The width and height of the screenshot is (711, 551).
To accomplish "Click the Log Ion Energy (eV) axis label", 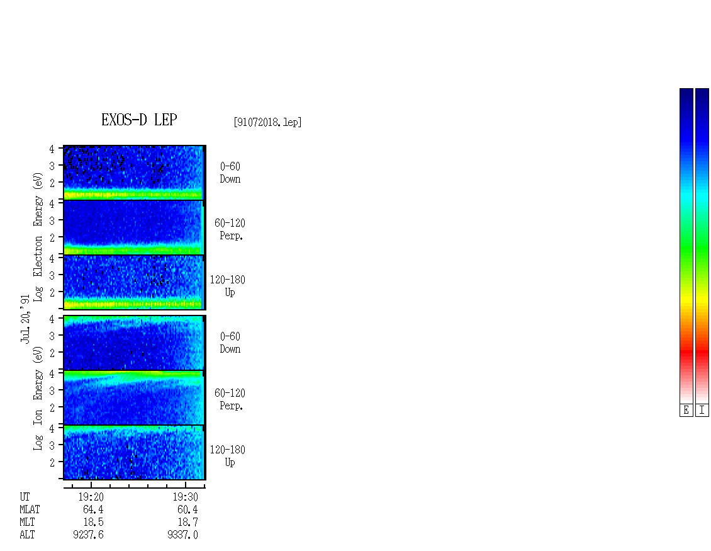I will pos(38,399).
